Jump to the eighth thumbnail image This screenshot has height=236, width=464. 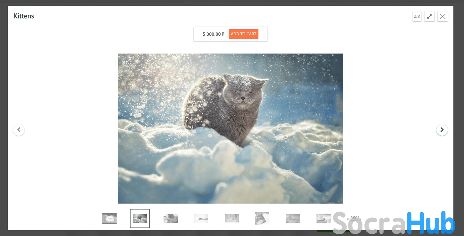pyautogui.click(x=323, y=218)
